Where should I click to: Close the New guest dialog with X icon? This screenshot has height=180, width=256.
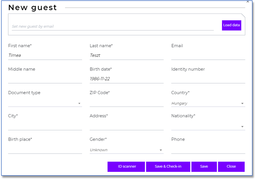click(x=248, y=2)
